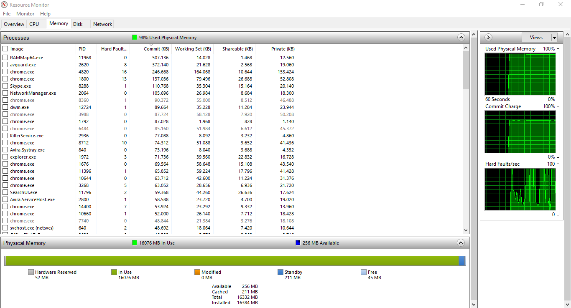Collapse the Processes panel
The image size is (571, 308).
(461, 37)
